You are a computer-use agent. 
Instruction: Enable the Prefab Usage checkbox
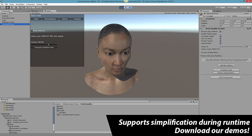[220, 34]
